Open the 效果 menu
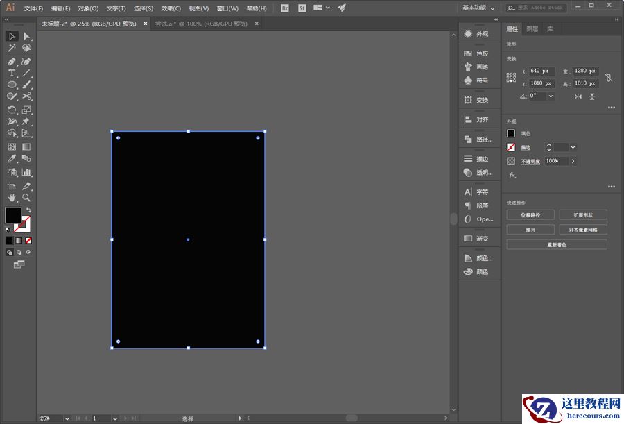Viewport: 624px width, 424px height. coord(170,8)
